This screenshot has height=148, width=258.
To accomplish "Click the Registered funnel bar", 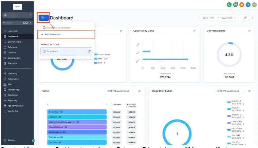I will (x=77, y=112).
